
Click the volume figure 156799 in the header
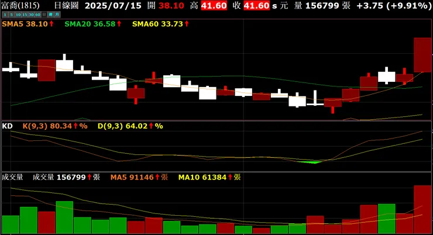[x=322, y=5]
